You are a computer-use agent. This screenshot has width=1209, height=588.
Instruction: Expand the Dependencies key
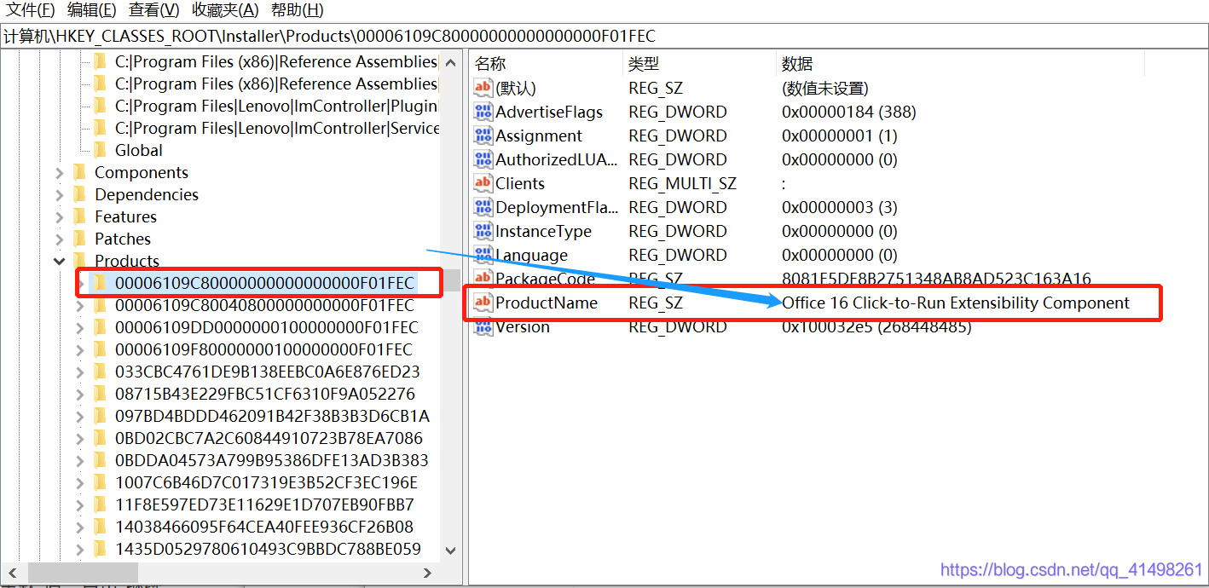60,194
